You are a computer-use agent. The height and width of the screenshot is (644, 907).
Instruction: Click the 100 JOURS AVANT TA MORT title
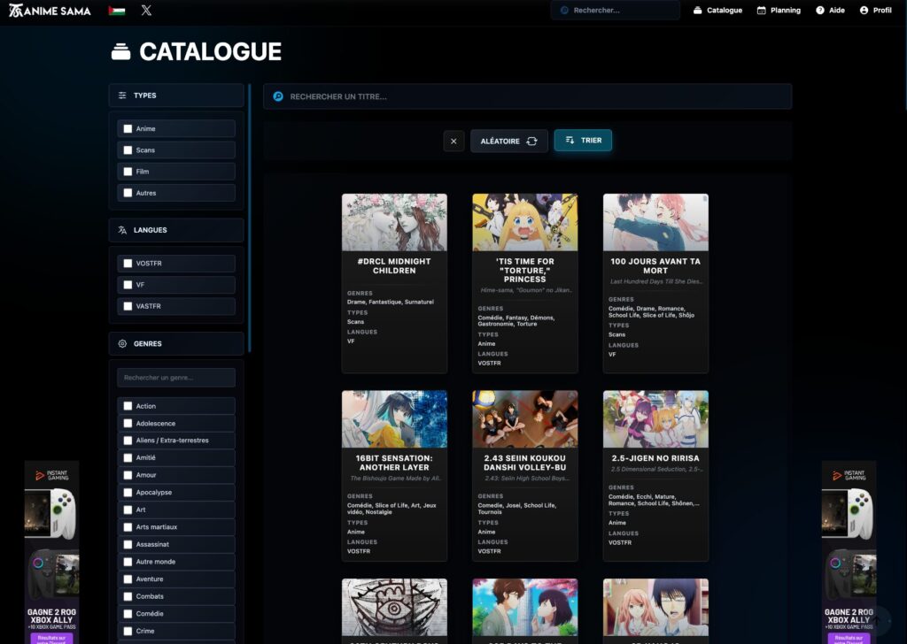pyautogui.click(x=655, y=266)
